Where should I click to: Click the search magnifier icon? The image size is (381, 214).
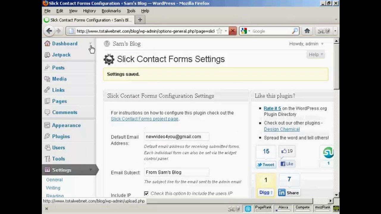(295, 31)
